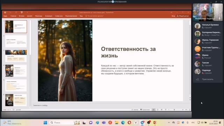Select slide 6 thumbnail in slide panel
This screenshot has width=224, height=126.
click(16, 100)
